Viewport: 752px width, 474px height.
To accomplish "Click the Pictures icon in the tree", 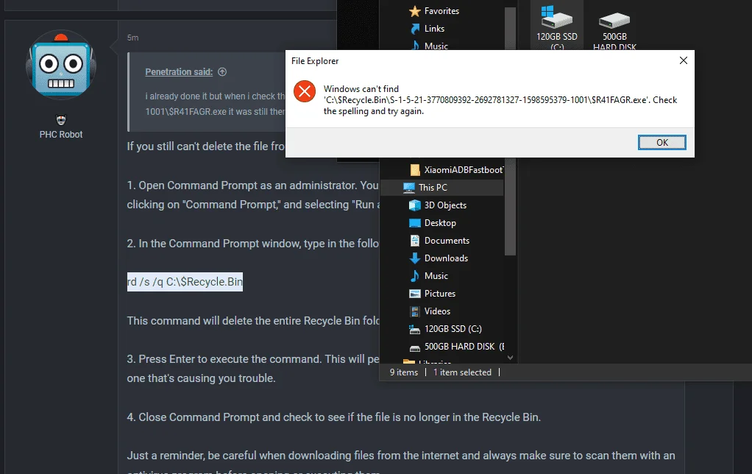I will click(415, 294).
